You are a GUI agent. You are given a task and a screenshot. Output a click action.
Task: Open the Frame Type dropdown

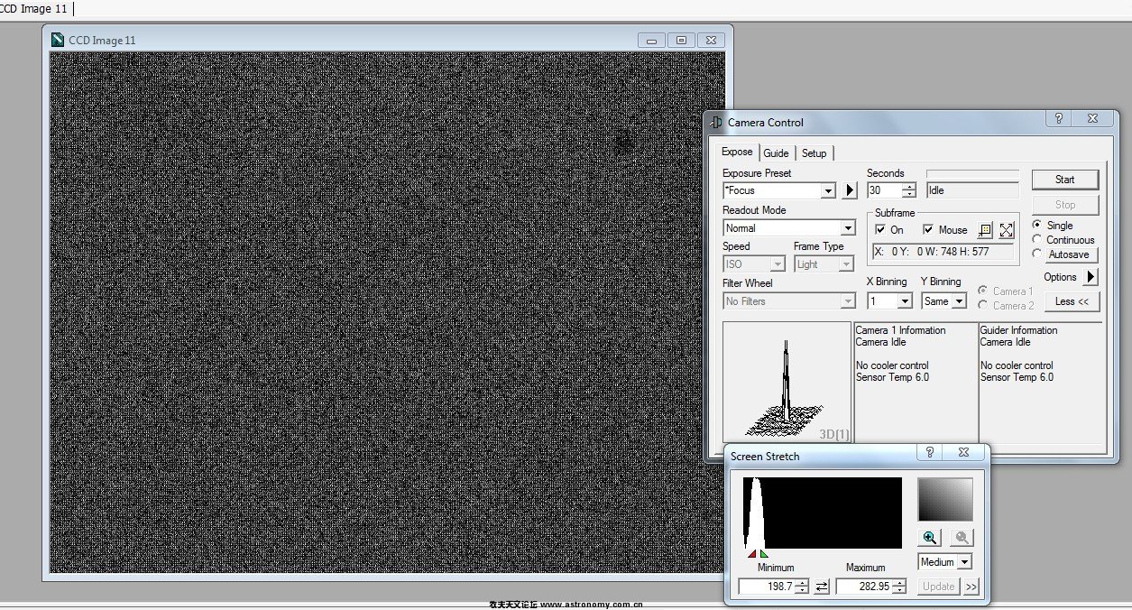click(x=846, y=264)
